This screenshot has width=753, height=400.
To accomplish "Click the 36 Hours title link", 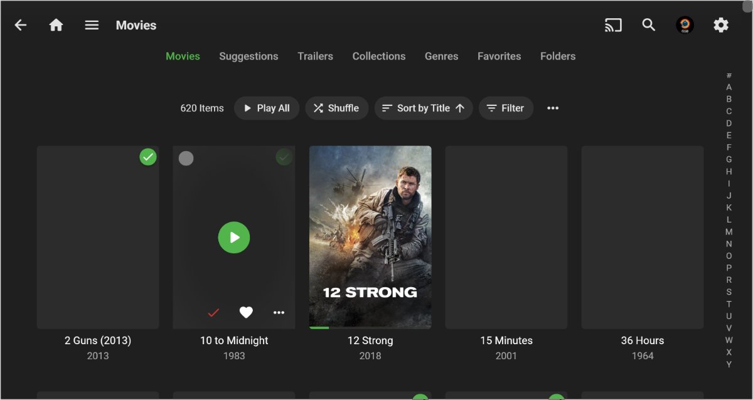I will click(643, 340).
